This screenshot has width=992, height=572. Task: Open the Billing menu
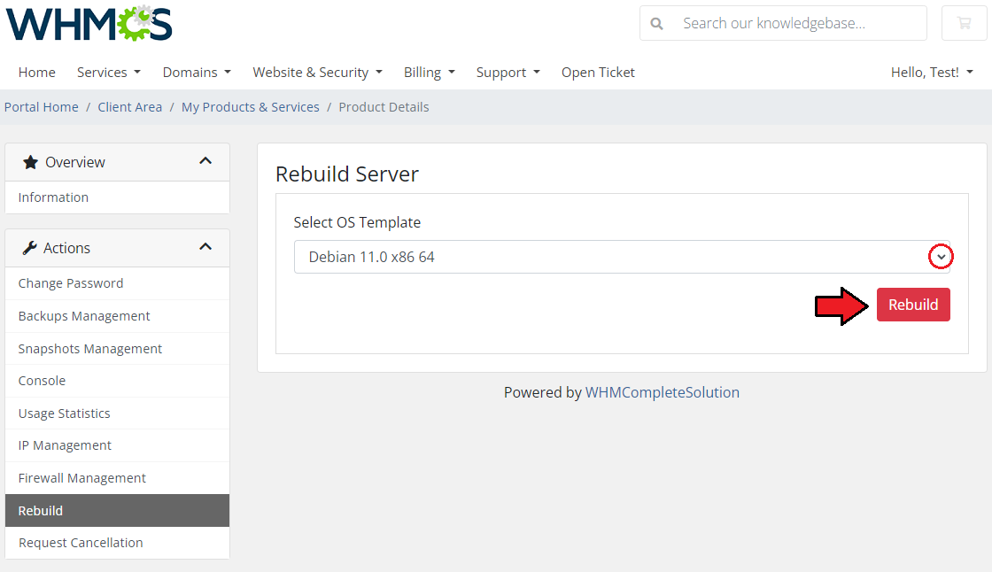pos(430,72)
